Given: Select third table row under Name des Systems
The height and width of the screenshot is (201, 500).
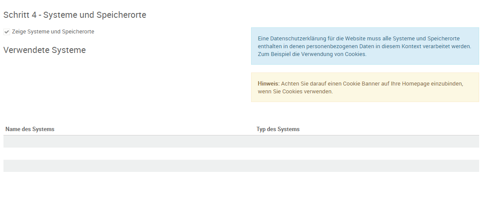Looking at the screenshot, I should (129, 166).
